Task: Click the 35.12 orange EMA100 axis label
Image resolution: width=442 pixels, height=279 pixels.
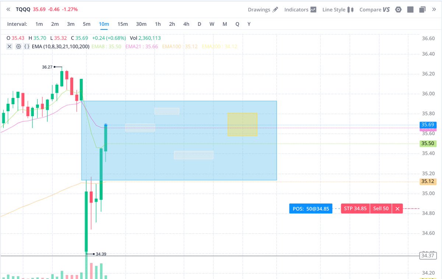Action: 428,181
